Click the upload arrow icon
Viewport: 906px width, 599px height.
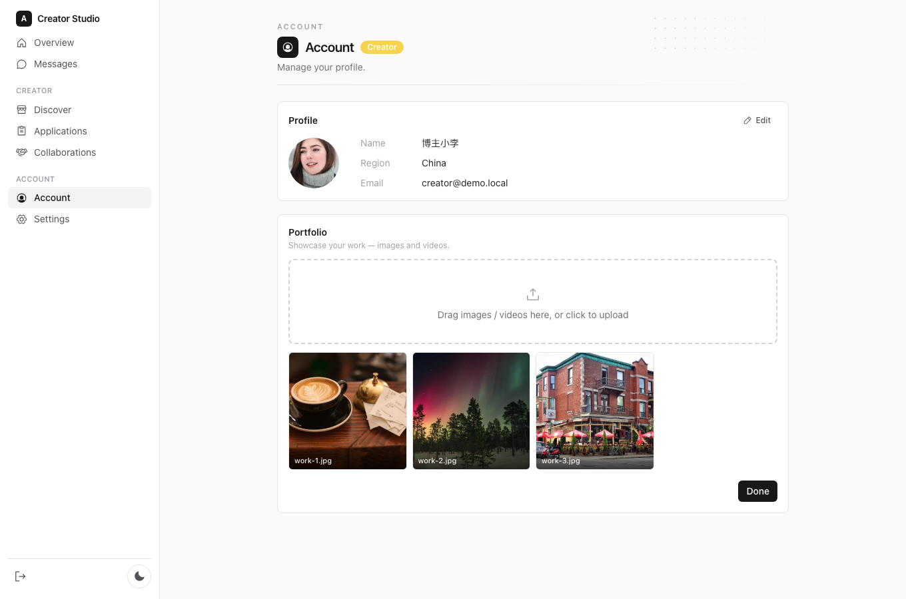(x=533, y=294)
